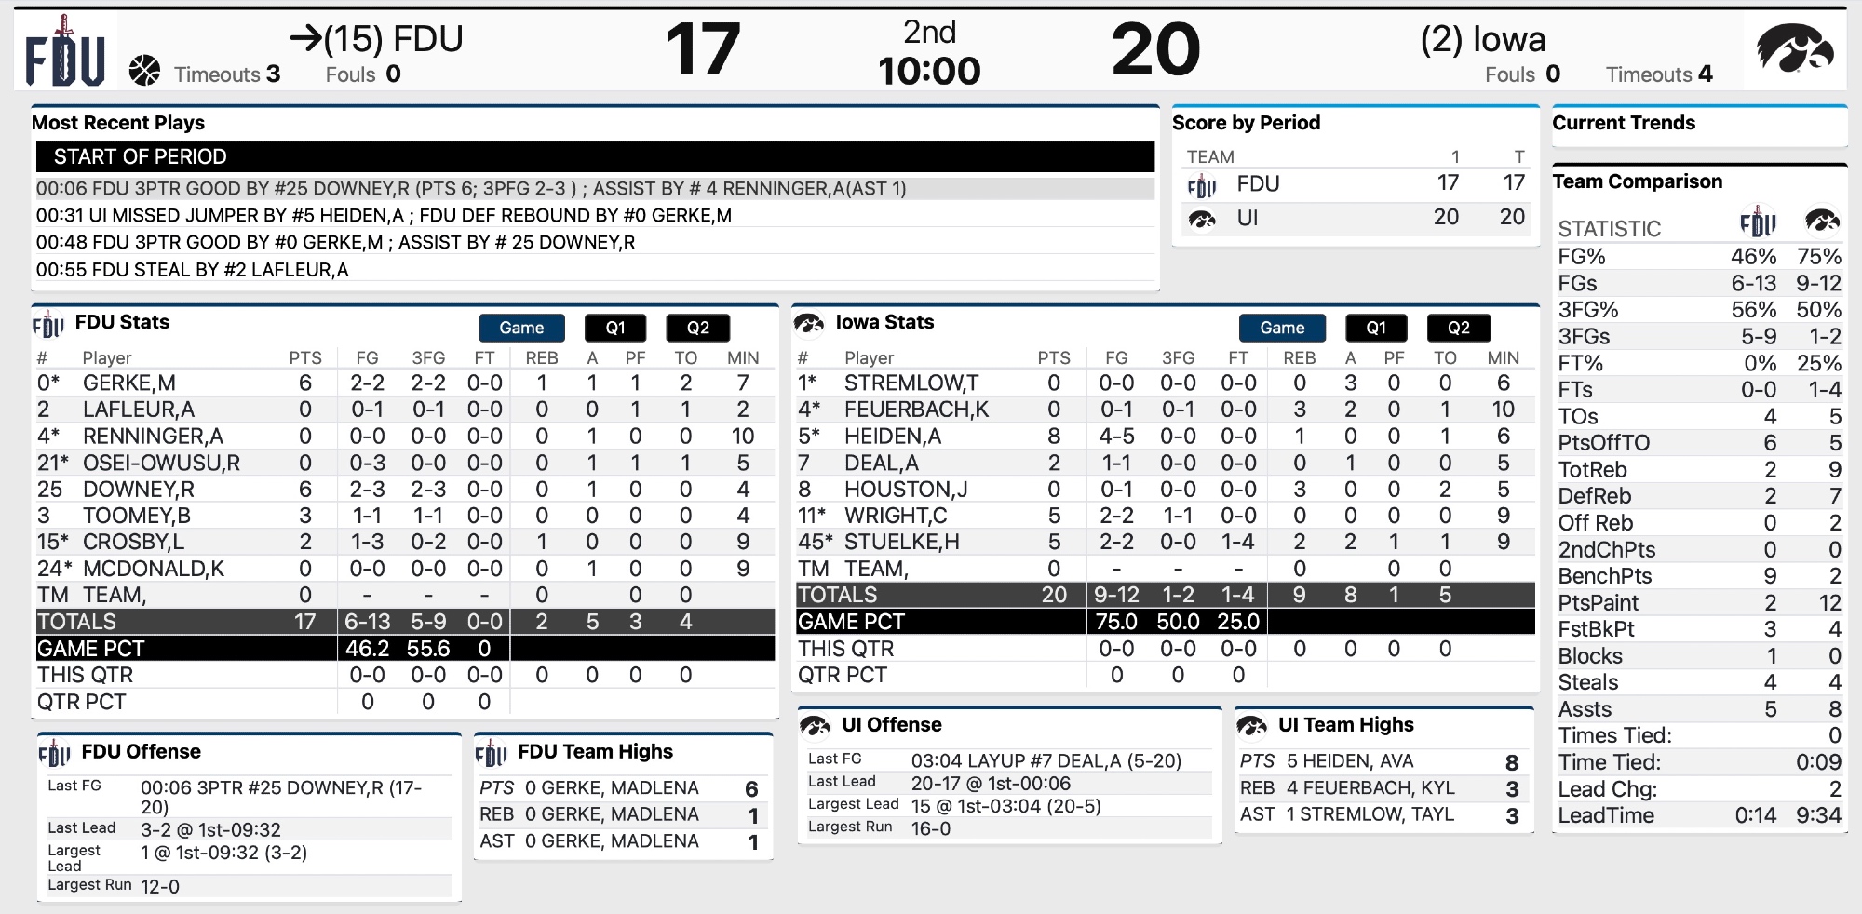Click the Hawkeye icon beside UI Team Highs
The image size is (1862, 914).
click(1251, 726)
